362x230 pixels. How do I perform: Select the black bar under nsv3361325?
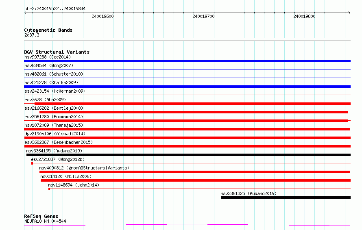[x=286, y=197]
